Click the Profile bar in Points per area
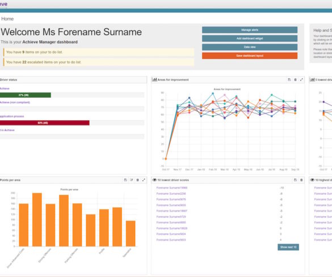Image resolution: width=332 pixels, height=277 pixels. coord(104,228)
